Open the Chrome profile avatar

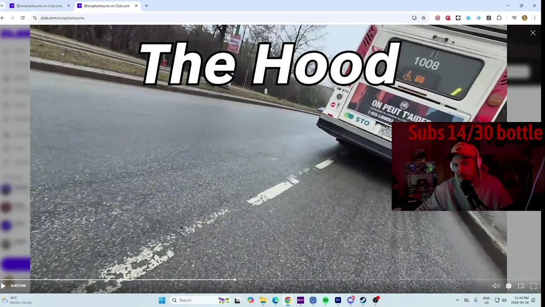(x=525, y=18)
